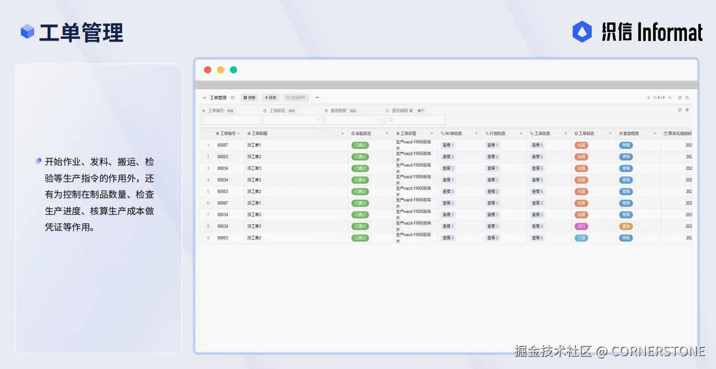Open BOM信息 column header dropdown arrow

click(476, 134)
